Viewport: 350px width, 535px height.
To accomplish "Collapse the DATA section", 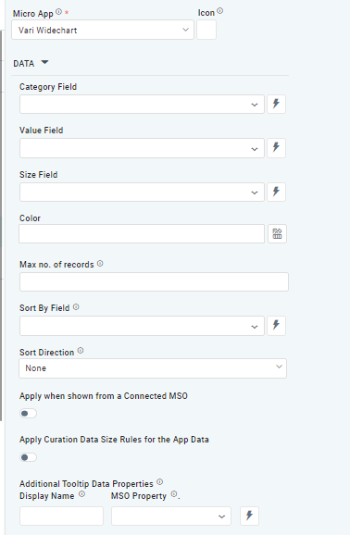I will tap(44, 62).
